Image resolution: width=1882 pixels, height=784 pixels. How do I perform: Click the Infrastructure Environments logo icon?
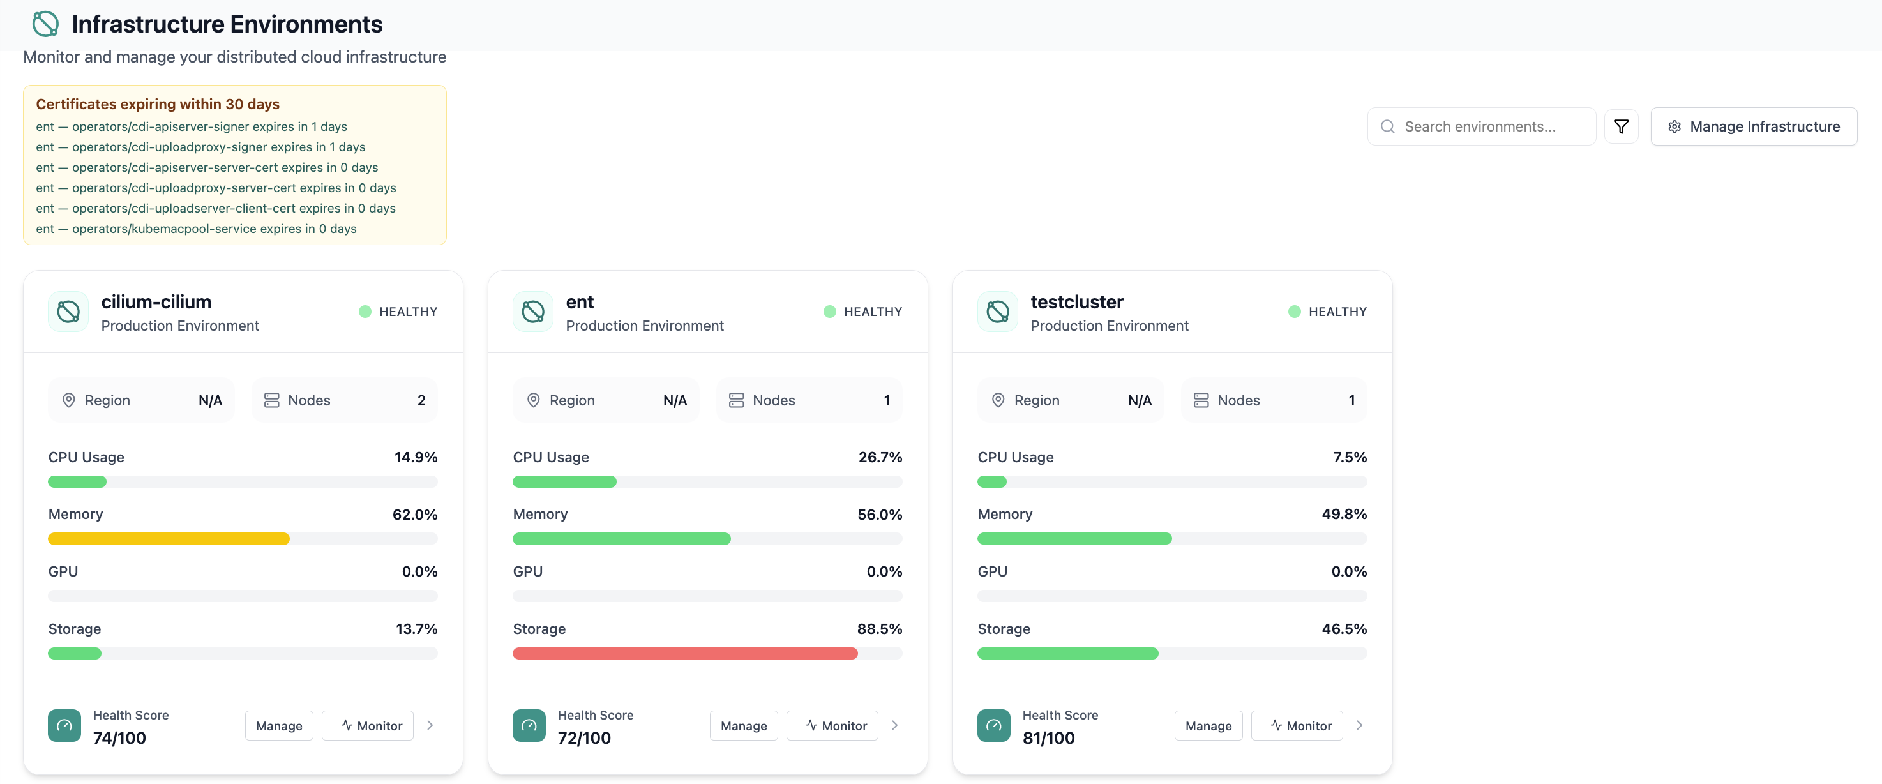(45, 24)
